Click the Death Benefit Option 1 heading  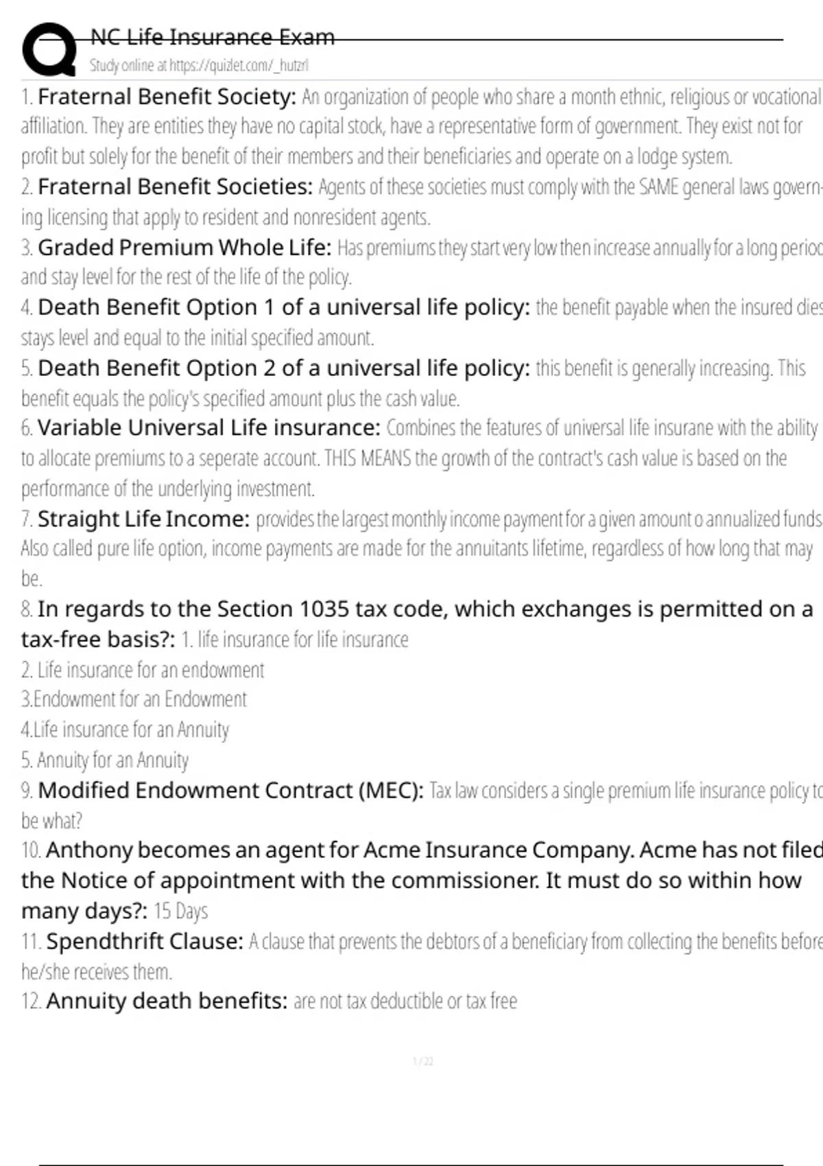(283, 307)
